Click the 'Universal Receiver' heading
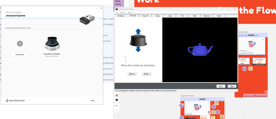Image resolution: width=276 pixels, height=119 pixels. click(15, 16)
